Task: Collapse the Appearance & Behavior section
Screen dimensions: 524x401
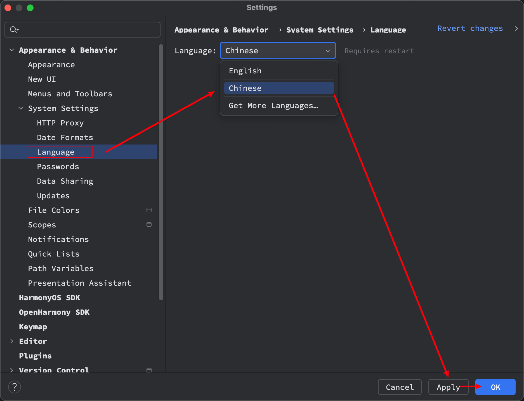Action: pyautogui.click(x=12, y=50)
